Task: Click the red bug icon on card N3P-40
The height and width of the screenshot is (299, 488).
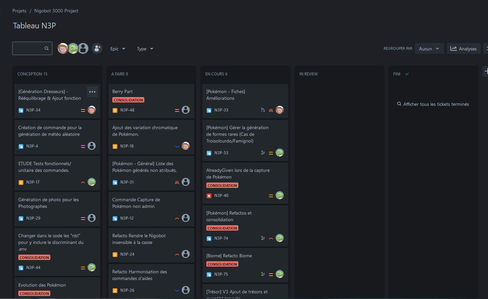Action: click(x=209, y=196)
